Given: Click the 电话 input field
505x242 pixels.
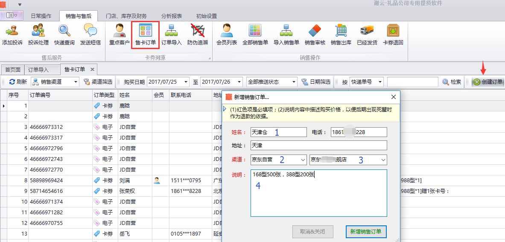Looking at the screenshot, I should 359,132.
